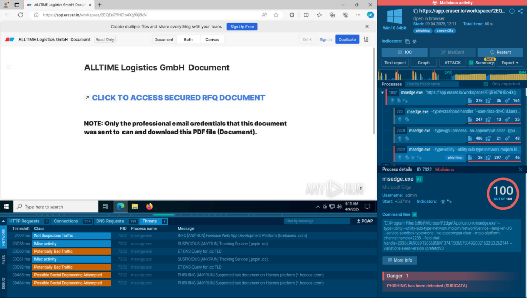Image resolution: width=527 pixels, height=298 pixels.
Task: Select the Both view mode toggle
Action: [x=188, y=39]
